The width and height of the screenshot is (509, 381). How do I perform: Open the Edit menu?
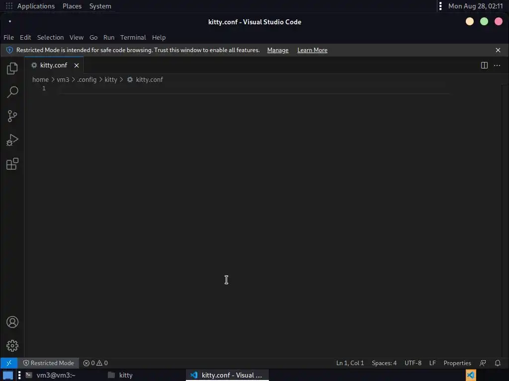tap(25, 38)
